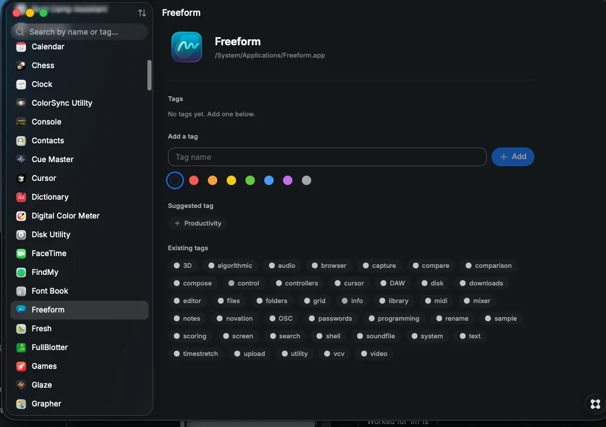The height and width of the screenshot is (427, 606).
Task: Click the FindMy app icon
Action: coord(21,273)
